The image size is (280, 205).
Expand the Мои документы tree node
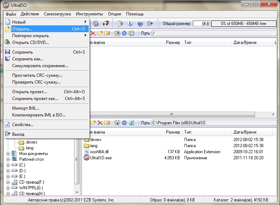(x=8, y=154)
